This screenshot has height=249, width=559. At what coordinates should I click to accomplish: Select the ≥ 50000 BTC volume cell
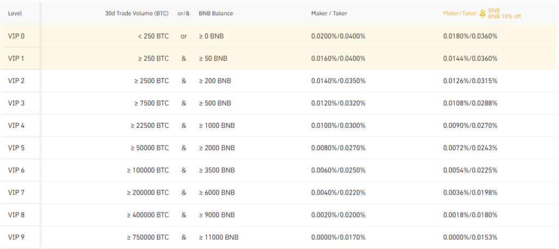point(150,148)
